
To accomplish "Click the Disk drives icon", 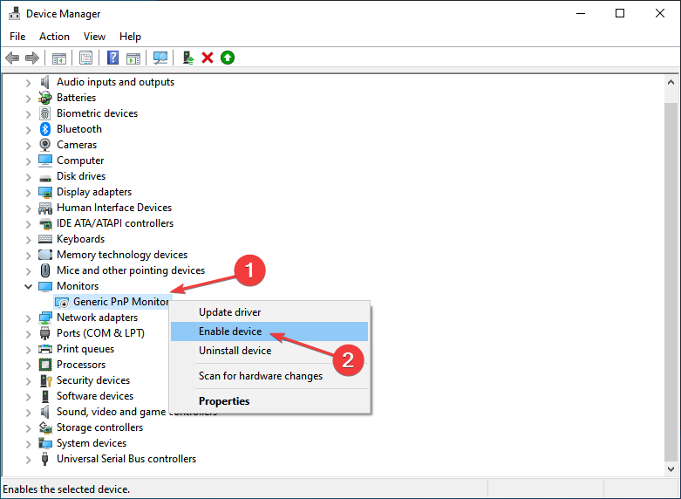I will (x=45, y=177).
